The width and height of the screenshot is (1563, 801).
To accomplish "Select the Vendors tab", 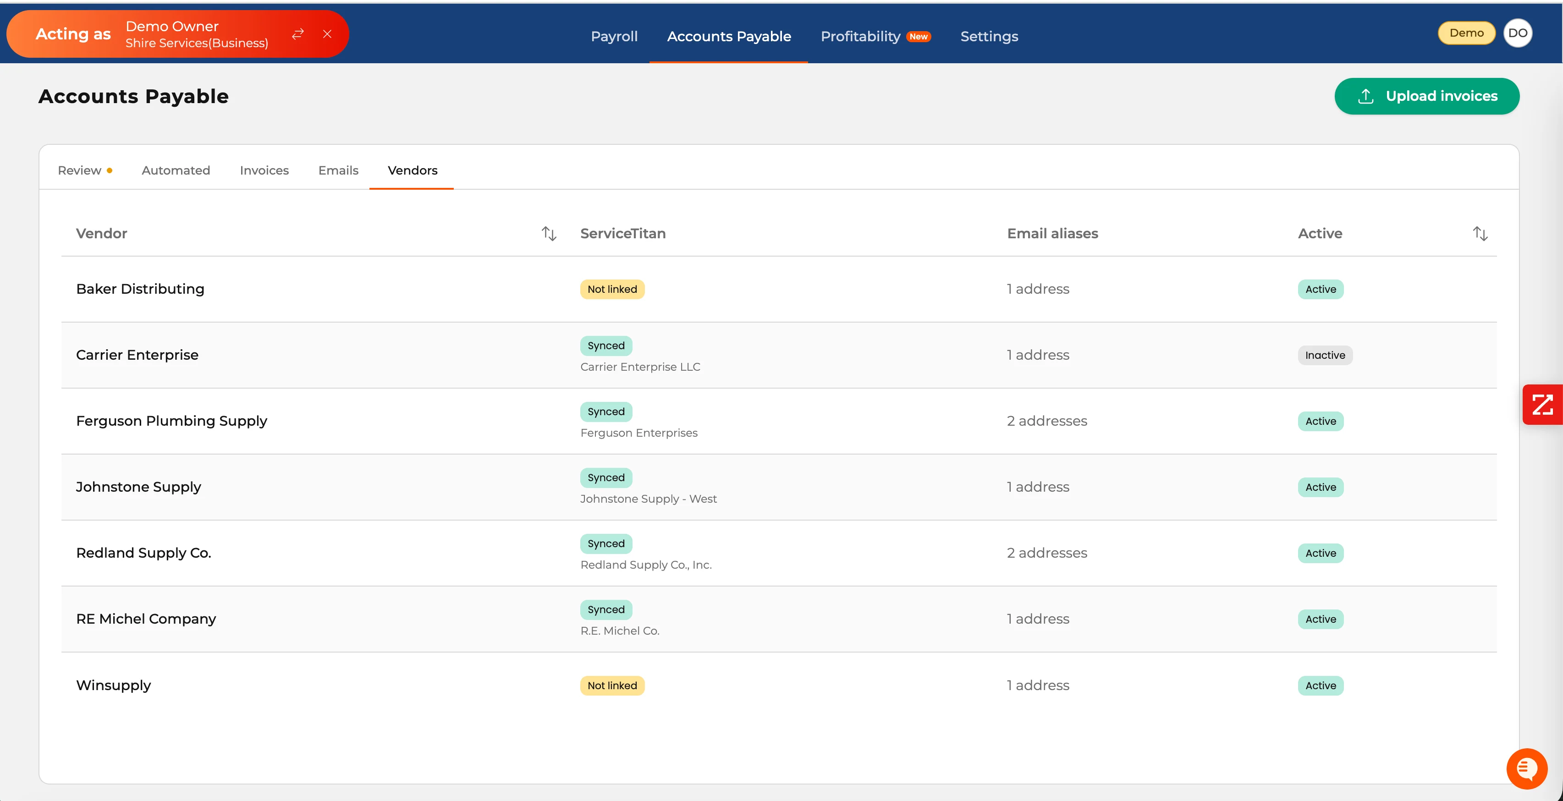I will click(412, 170).
